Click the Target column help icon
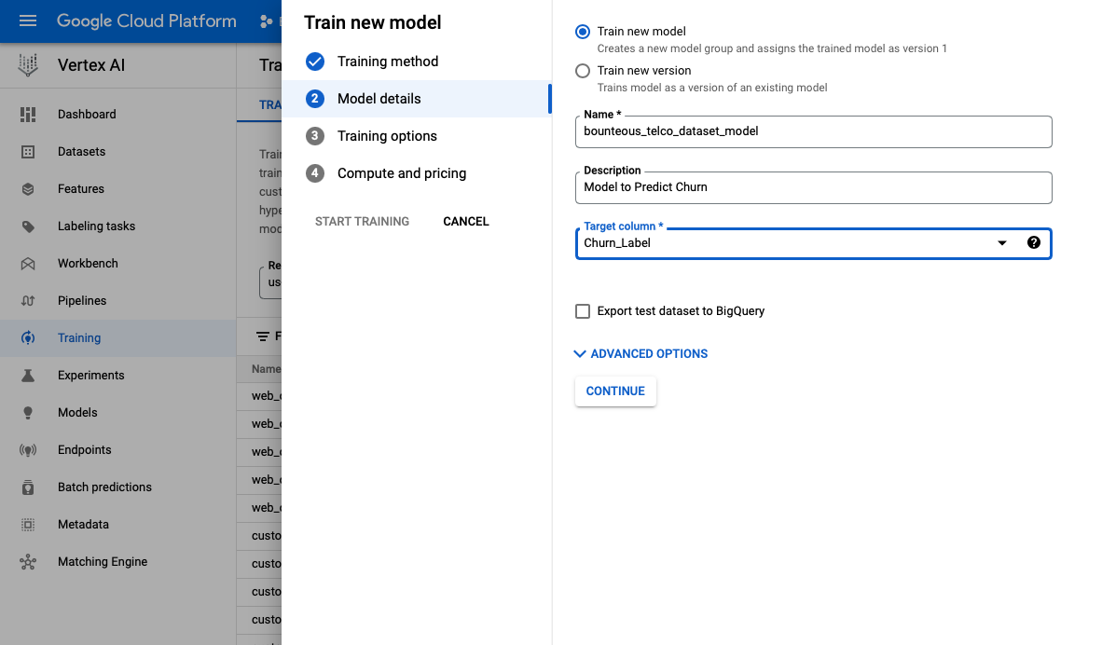This screenshot has width=1102, height=645. [x=1034, y=242]
